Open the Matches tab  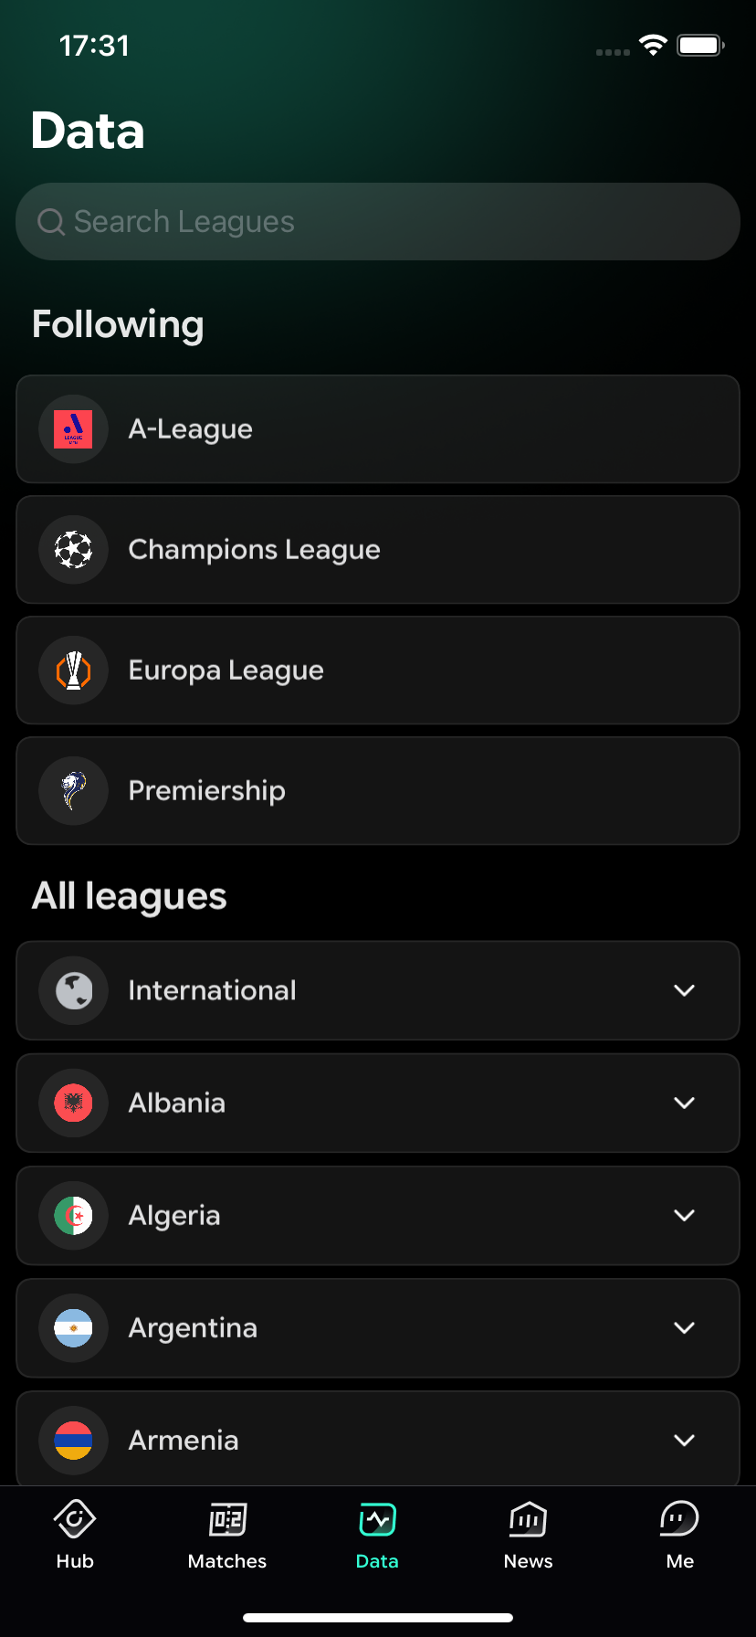[227, 1535]
